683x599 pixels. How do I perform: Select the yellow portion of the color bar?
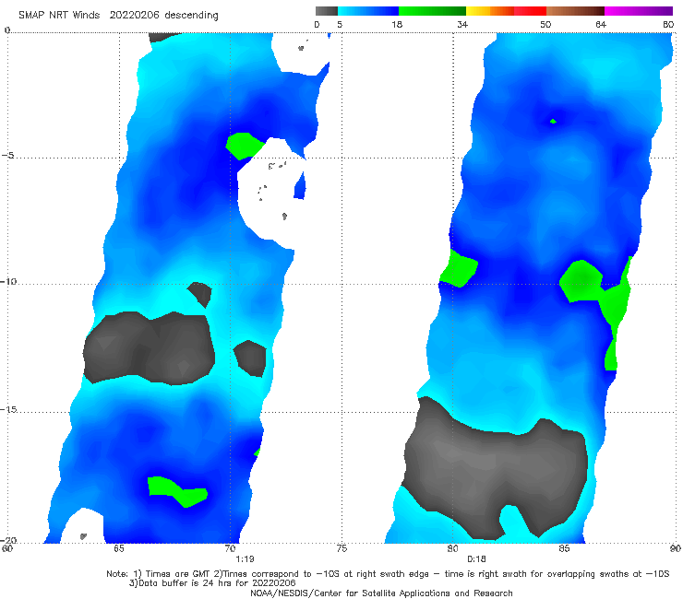(x=478, y=11)
